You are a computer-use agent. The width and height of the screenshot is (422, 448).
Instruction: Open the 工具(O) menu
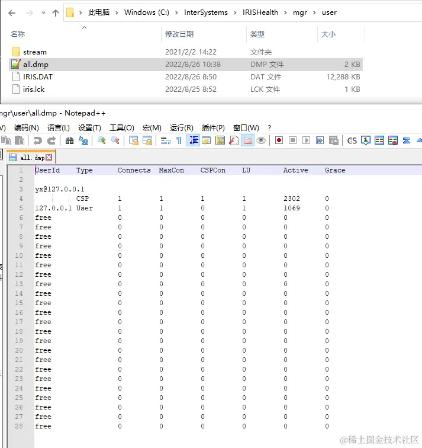[122, 128]
